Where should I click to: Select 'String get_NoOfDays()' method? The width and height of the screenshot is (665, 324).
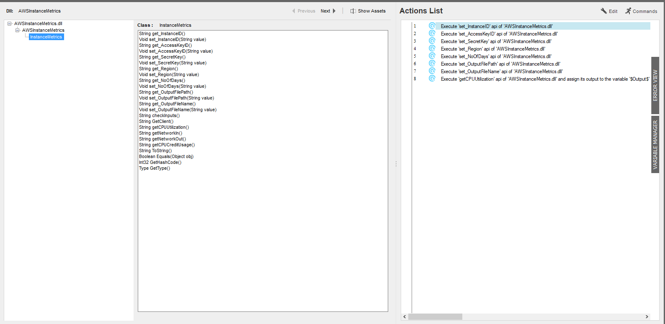[x=162, y=80]
